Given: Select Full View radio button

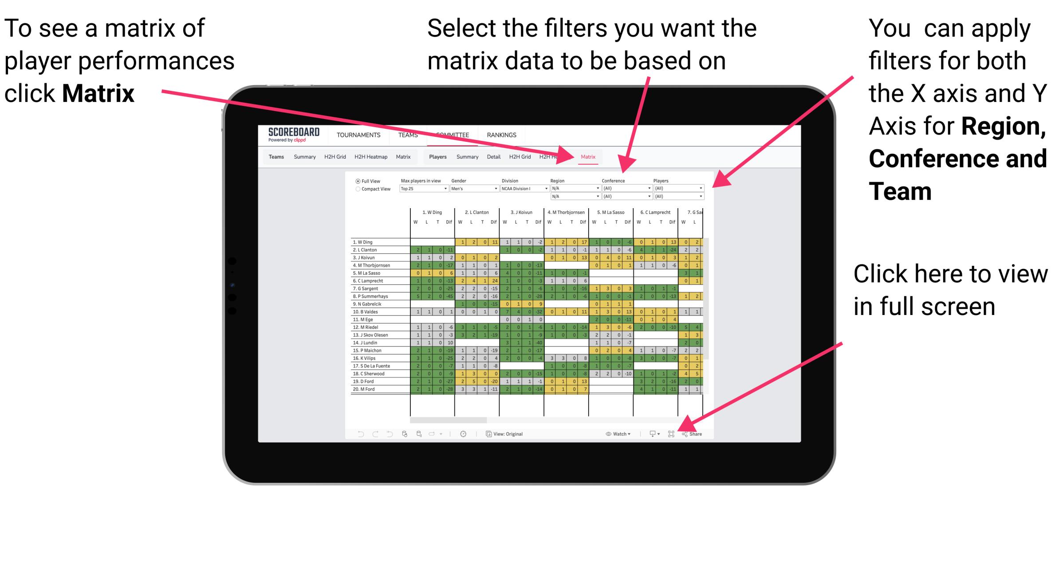Looking at the screenshot, I should (356, 180).
